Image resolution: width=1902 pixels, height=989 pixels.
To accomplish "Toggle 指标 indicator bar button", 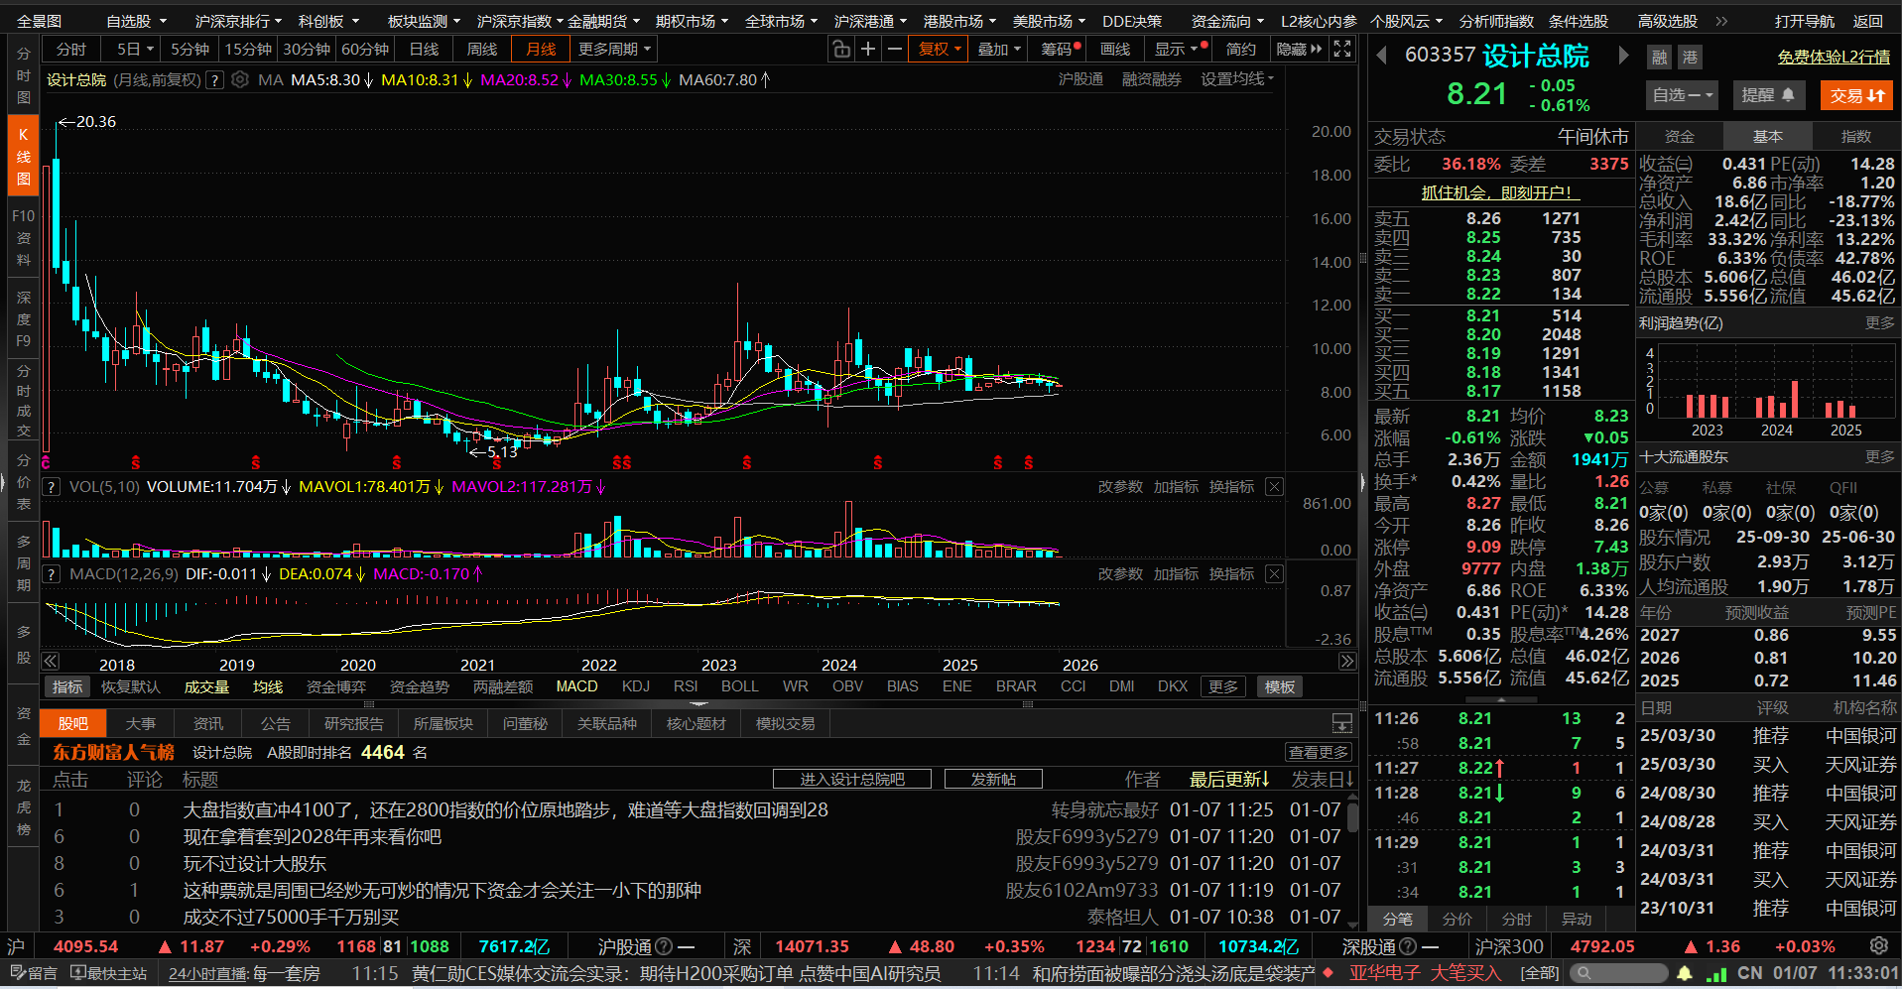I will tap(67, 686).
